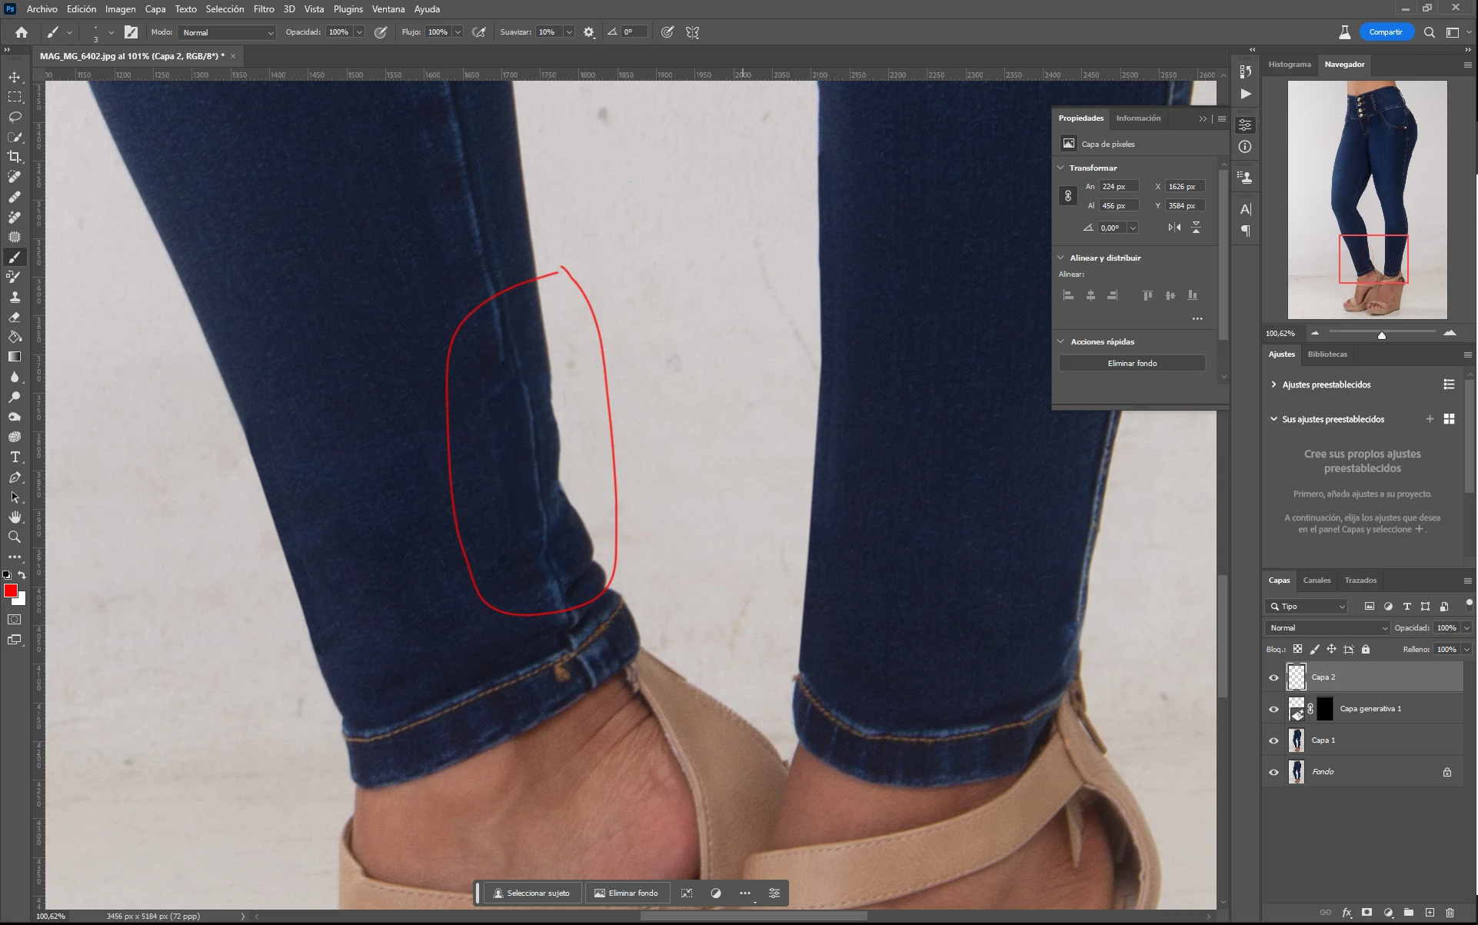Click the red foreground color swatch
Image resolution: width=1478 pixels, height=925 pixels.
point(11,591)
